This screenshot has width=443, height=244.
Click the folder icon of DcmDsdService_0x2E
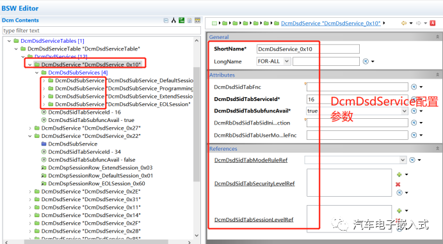click(x=37, y=192)
